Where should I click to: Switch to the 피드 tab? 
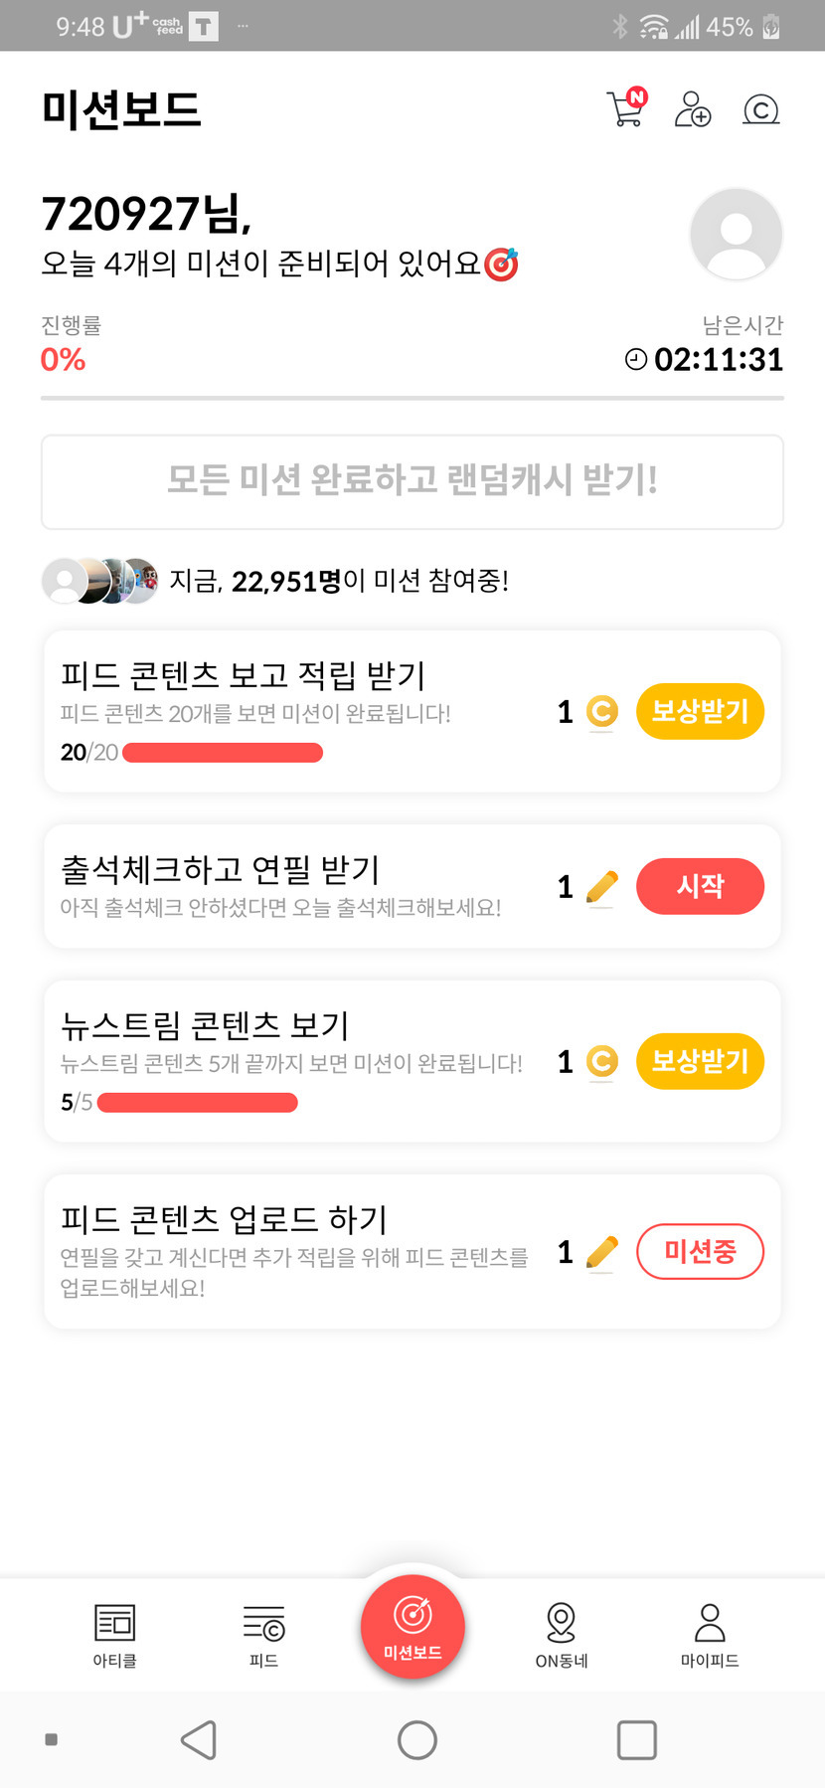tap(263, 1634)
